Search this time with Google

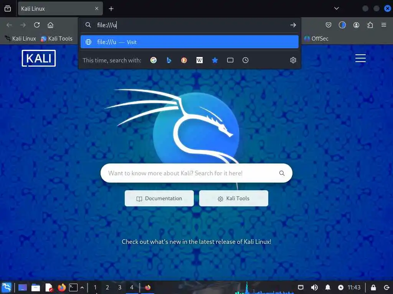[x=154, y=60]
